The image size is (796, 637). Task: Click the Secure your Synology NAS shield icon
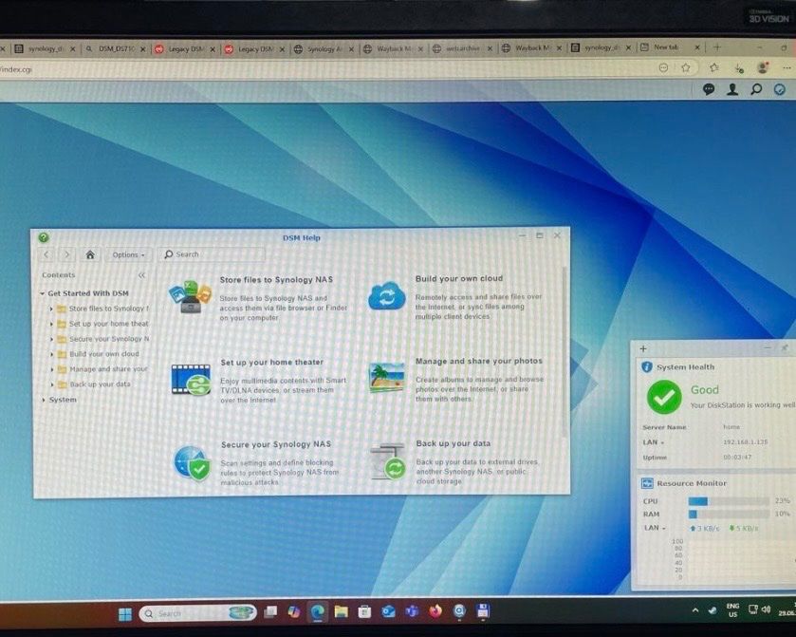[x=192, y=462]
